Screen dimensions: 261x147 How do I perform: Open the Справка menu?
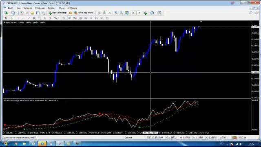click(72, 8)
